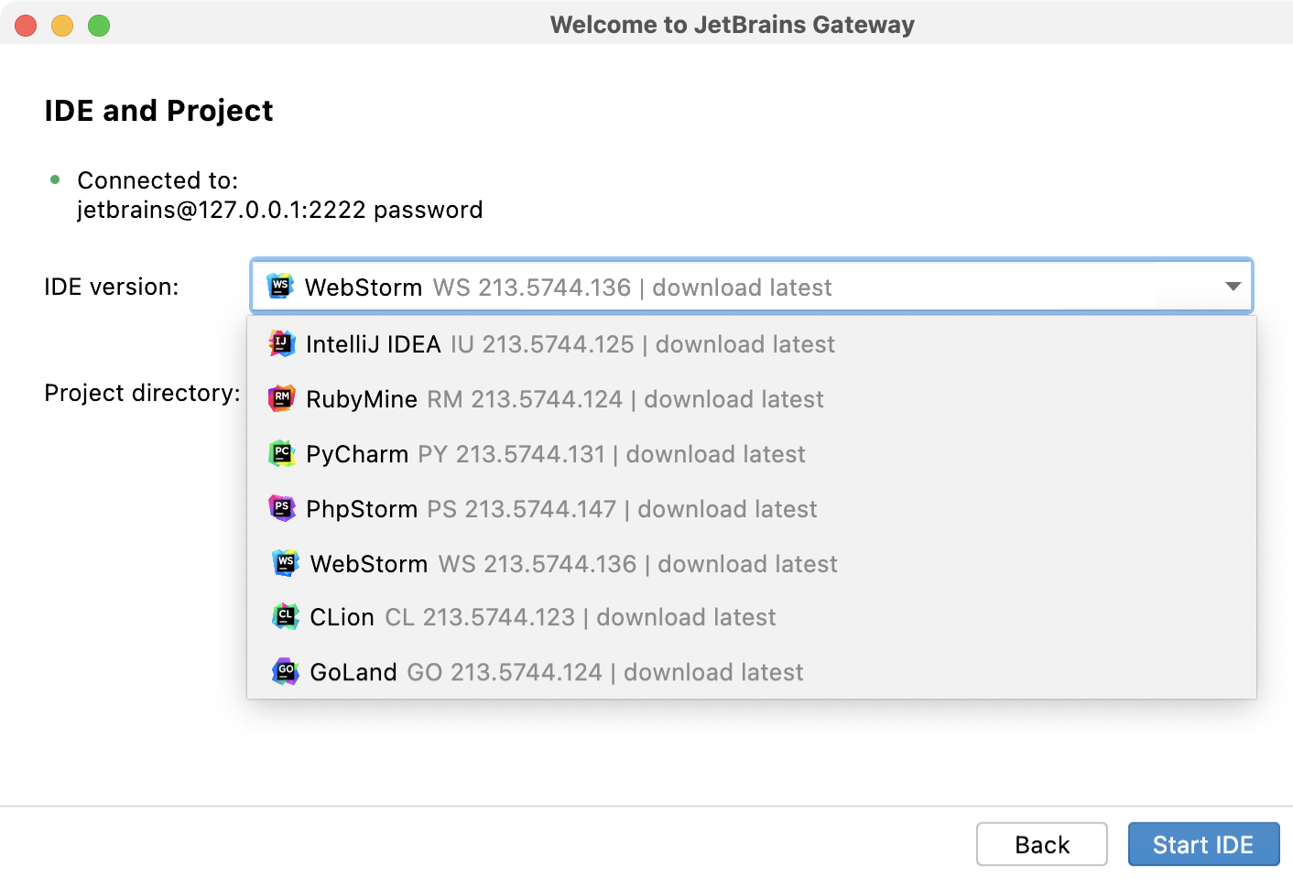Open the IDE version dropdown arrow
Screen dimensions: 1293x879
pyautogui.click(x=1231, y=286)
